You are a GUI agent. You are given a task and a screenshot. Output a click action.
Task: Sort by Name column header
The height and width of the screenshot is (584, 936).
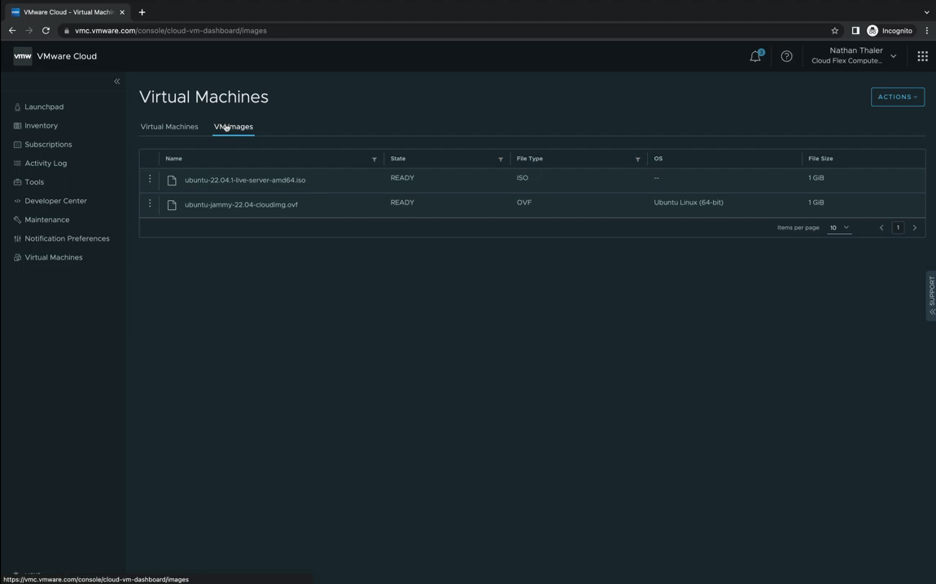pyautogui.click(x=173, y=159)
